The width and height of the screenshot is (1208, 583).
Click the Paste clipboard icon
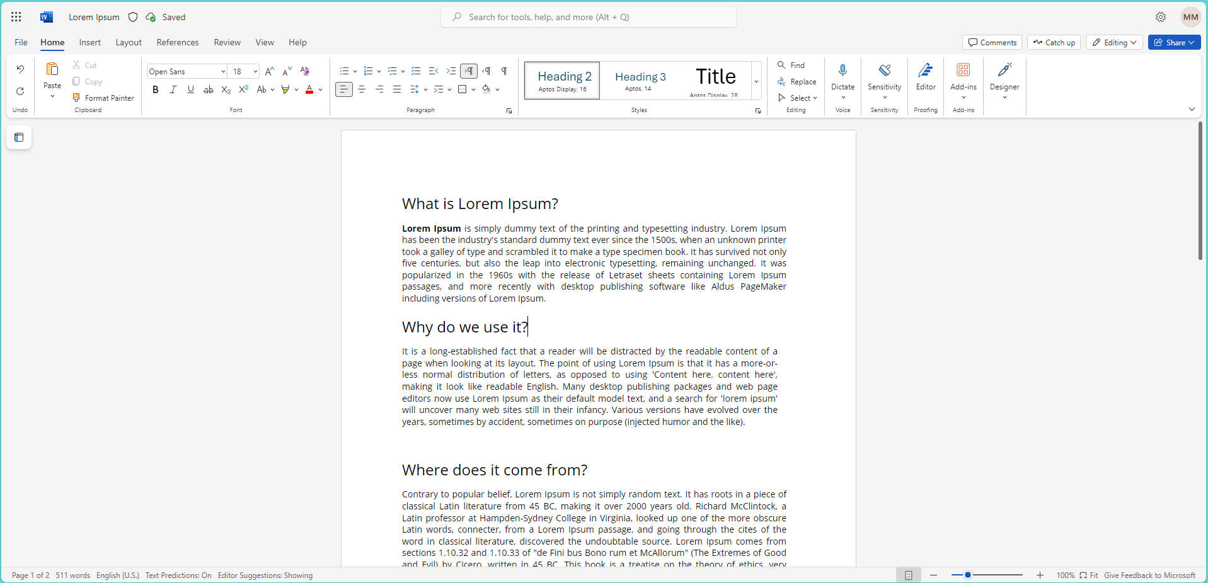coord(52,69)
